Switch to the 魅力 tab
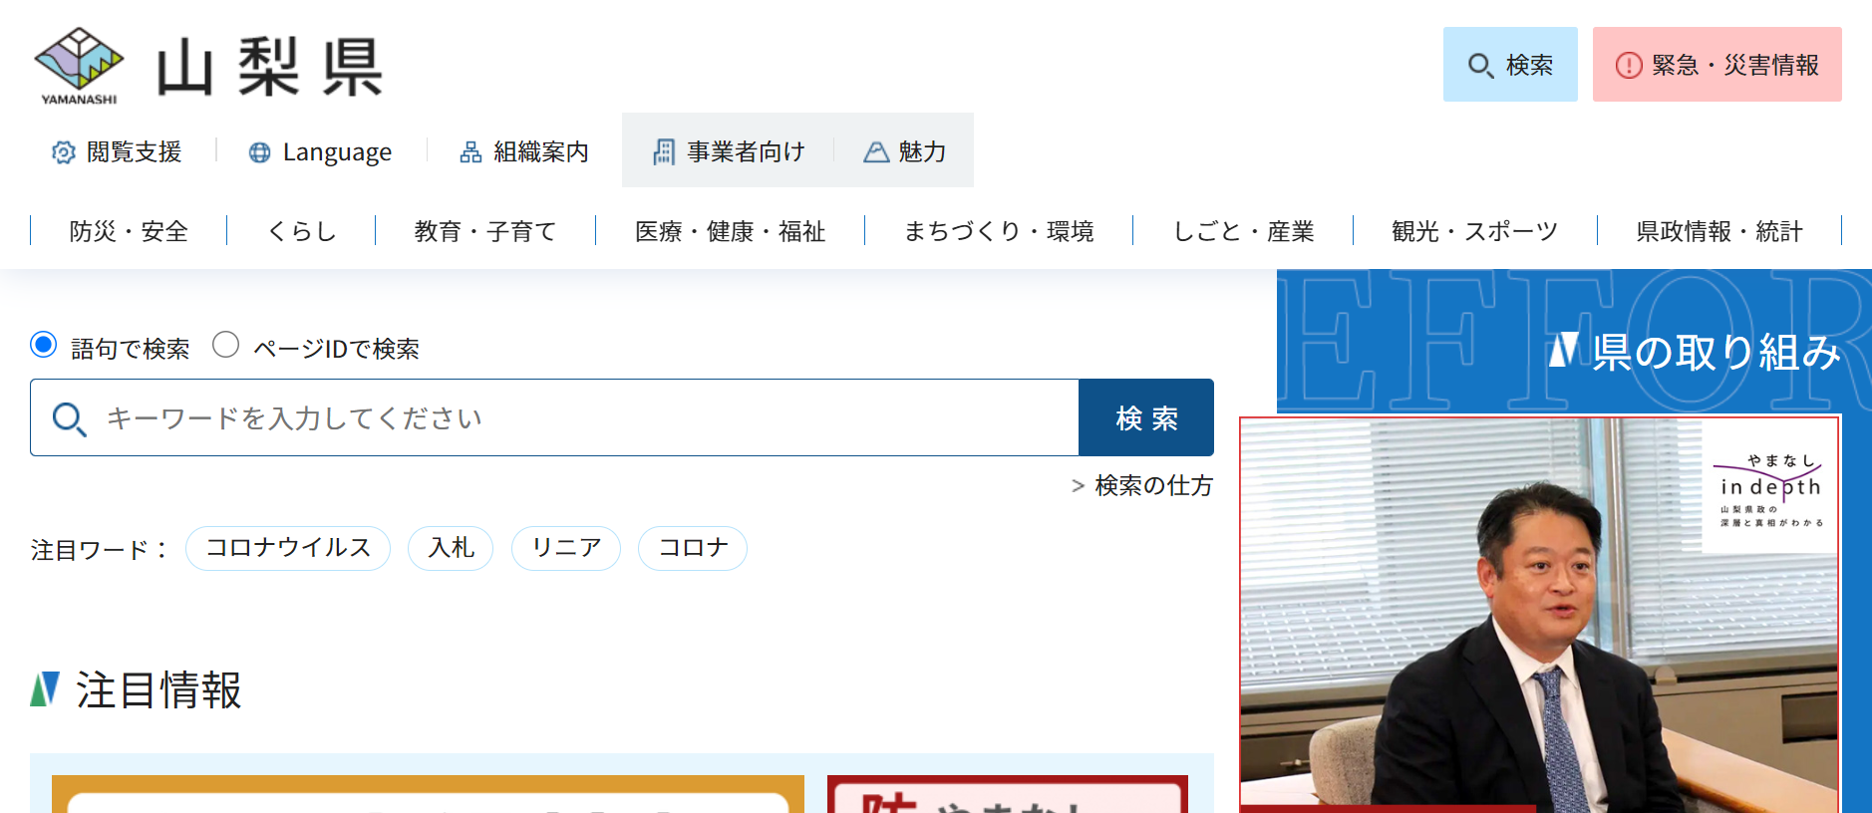 pos(904,150)
